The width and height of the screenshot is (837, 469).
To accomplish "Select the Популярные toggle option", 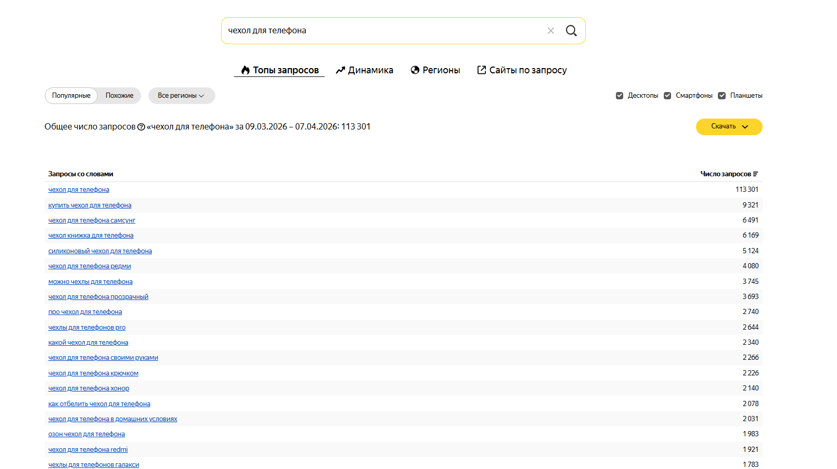I will click(x=71, y=95).
